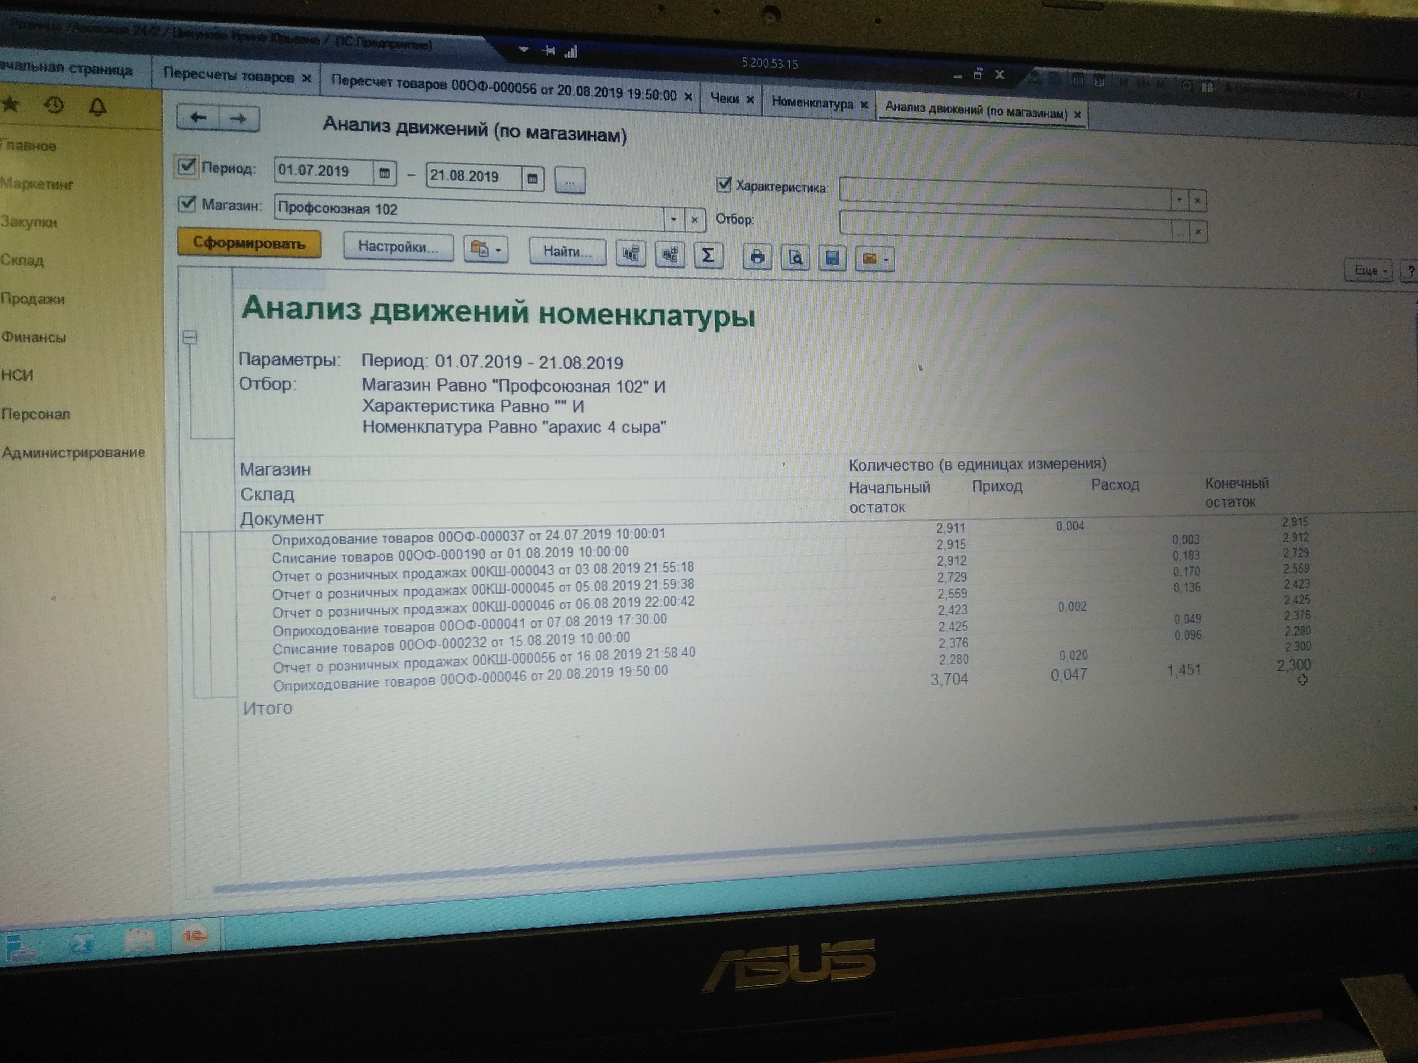Open the history clock icon
This screenshot has width=1418, height=1063.
click(x=55, y=105)
